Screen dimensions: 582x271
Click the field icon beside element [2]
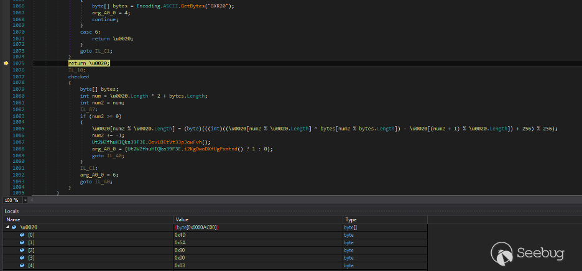click(22, 250)
